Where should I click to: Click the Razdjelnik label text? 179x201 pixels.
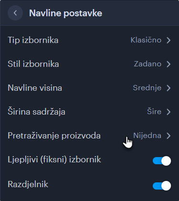pos(28,184)
